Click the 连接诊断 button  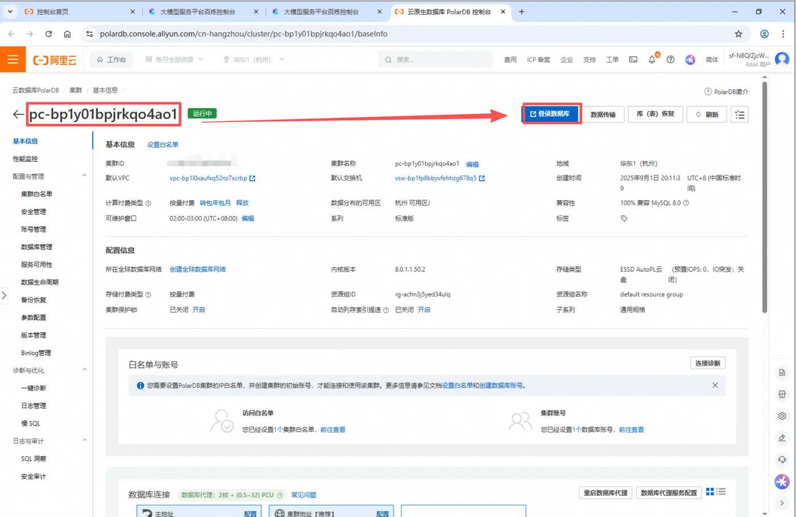(x=708, y=363)
